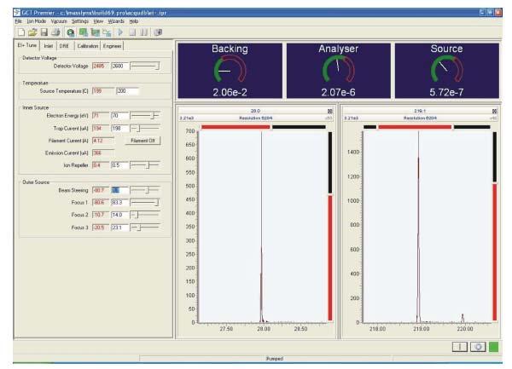
Task: Click the Filament Off button
Action: (x=143, y=141)
